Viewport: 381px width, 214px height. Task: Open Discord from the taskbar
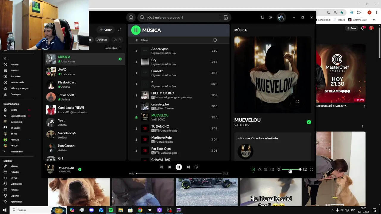click(x=91, y=210)
